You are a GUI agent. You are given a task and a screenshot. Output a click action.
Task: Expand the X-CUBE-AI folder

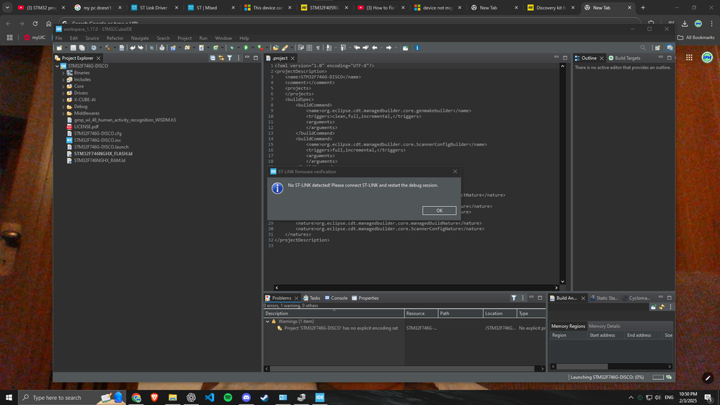(63, 99)
